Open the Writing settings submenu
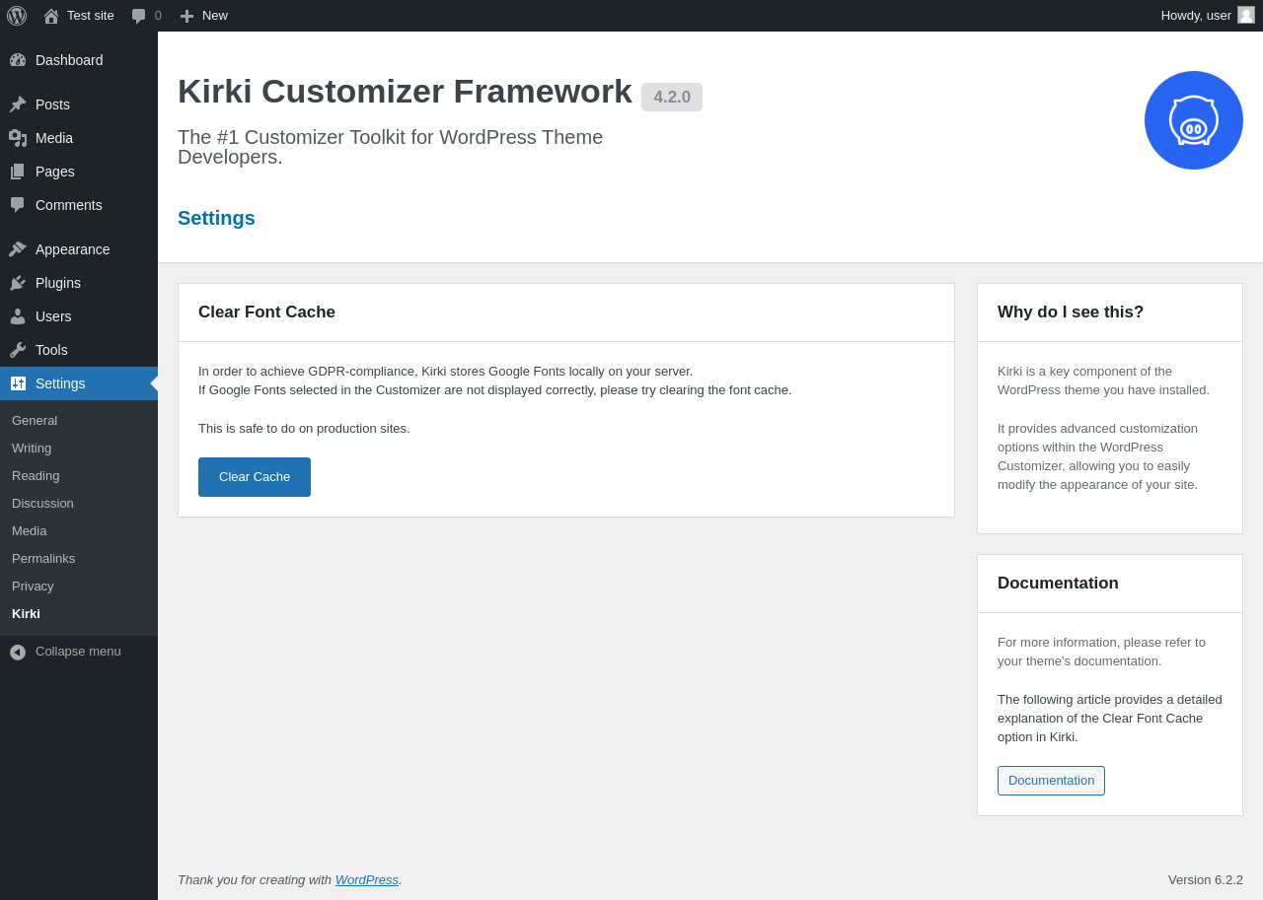1263x900 pixels. coord(32,448)
